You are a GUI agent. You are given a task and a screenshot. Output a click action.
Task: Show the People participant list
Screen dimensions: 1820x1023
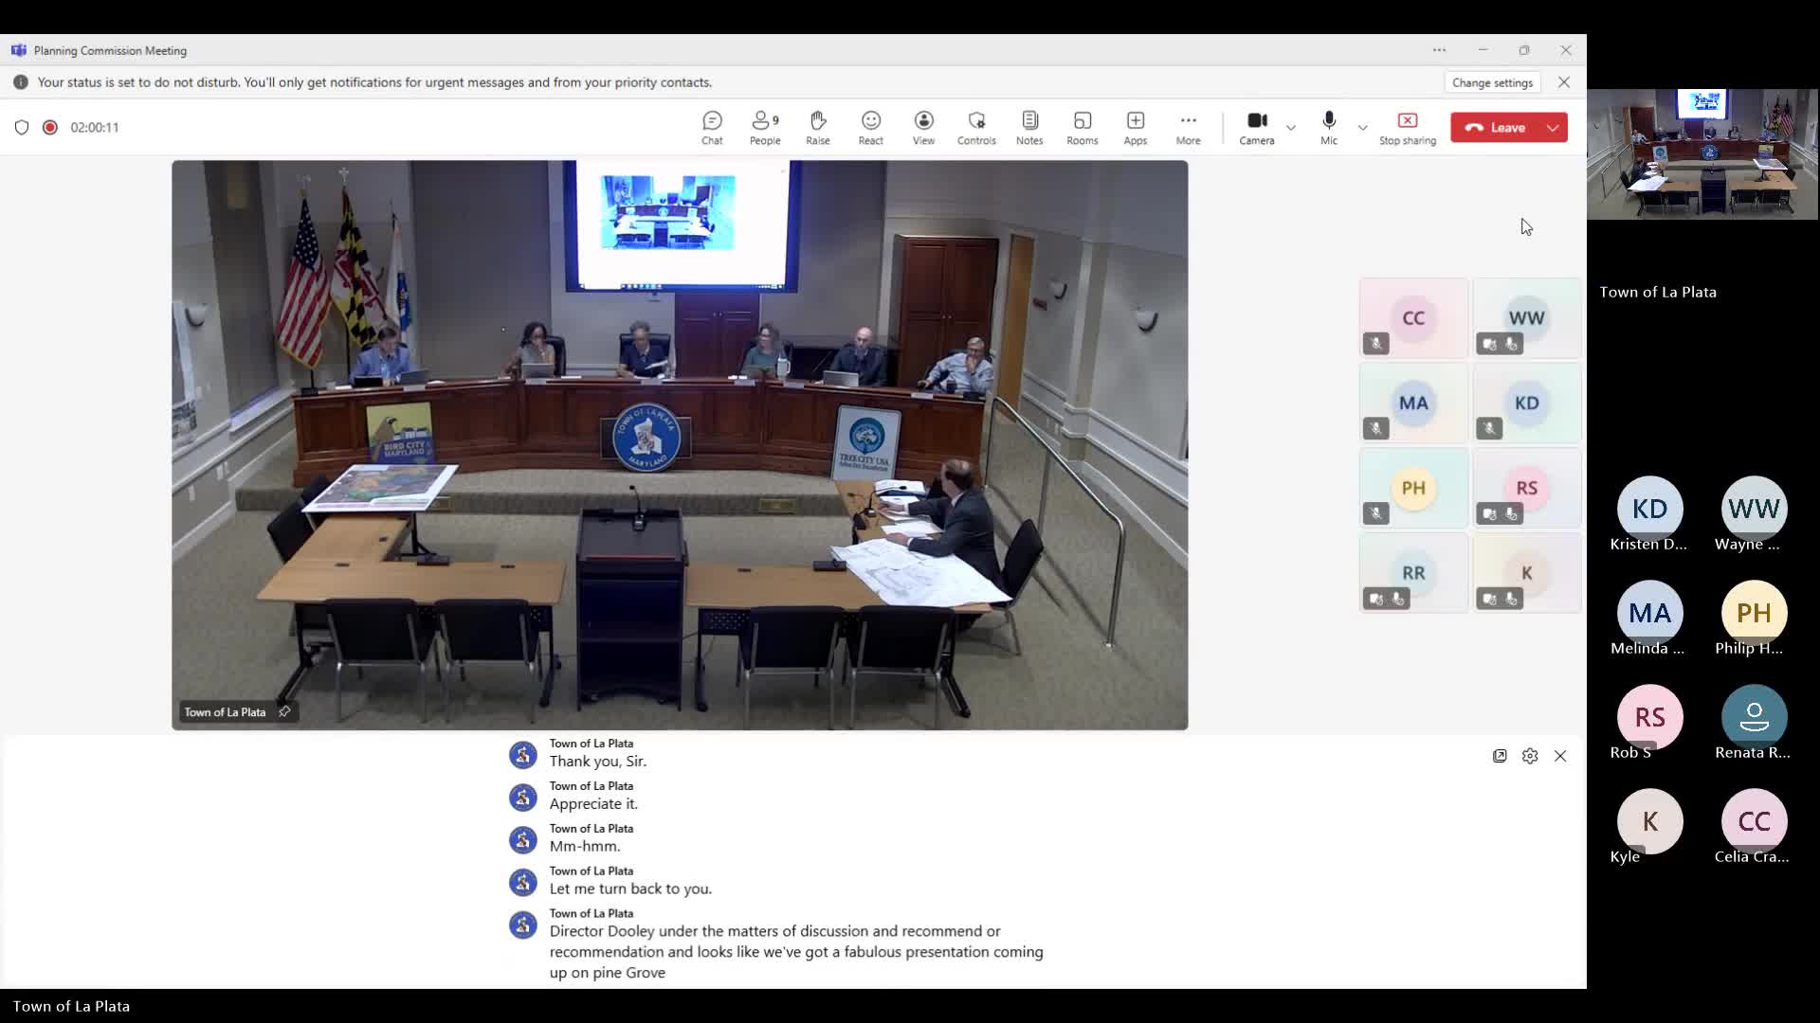(764, 127)
